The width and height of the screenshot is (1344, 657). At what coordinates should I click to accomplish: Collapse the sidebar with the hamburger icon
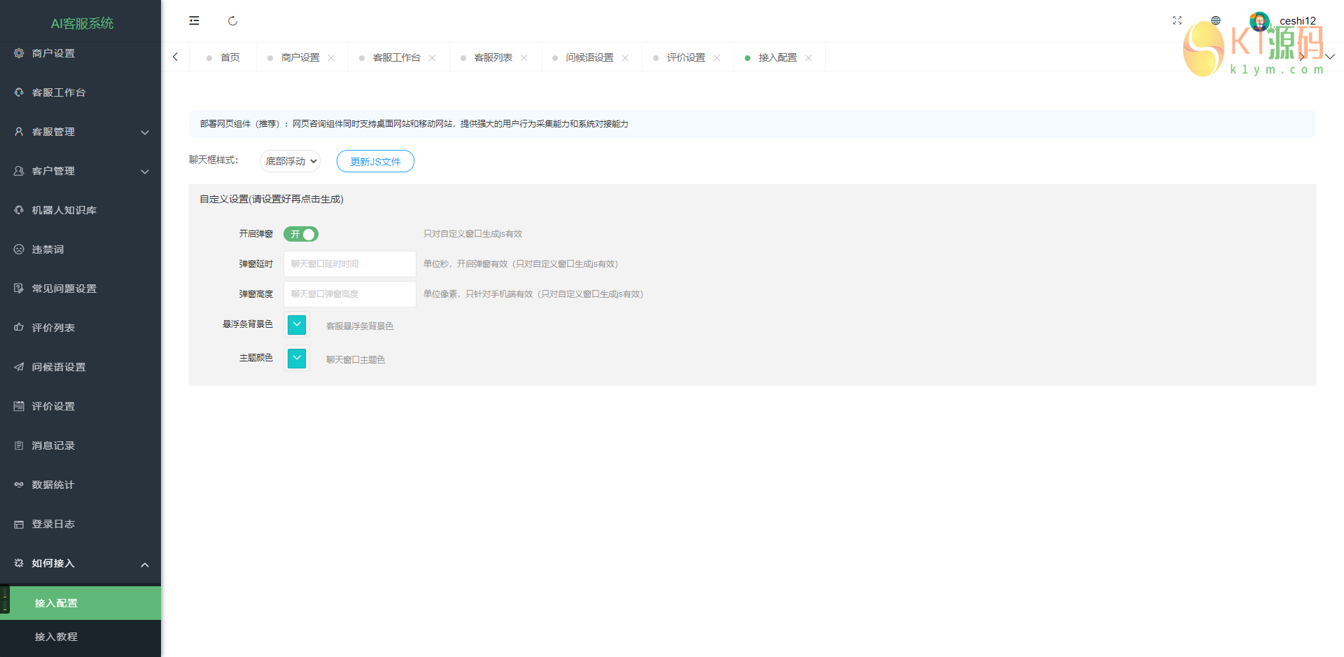click(194, 21)
